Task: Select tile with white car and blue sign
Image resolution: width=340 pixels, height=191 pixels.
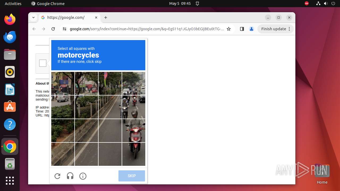Action: pos(63,83)
